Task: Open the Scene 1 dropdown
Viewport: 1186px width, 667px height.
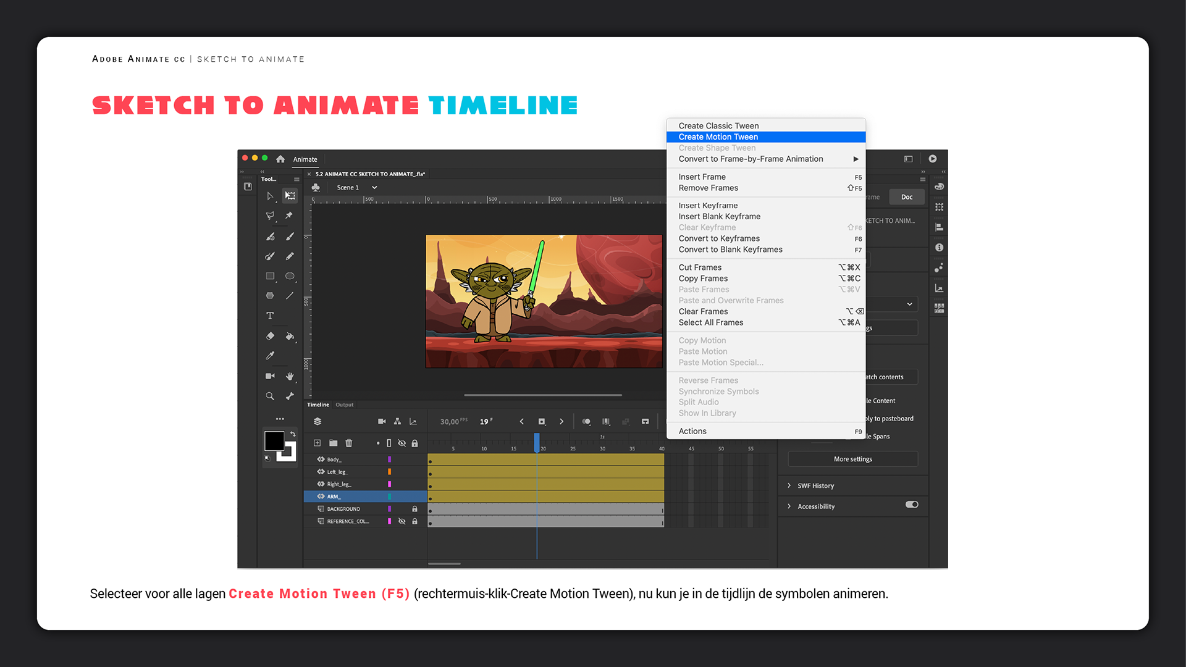Action: point(374,187)
